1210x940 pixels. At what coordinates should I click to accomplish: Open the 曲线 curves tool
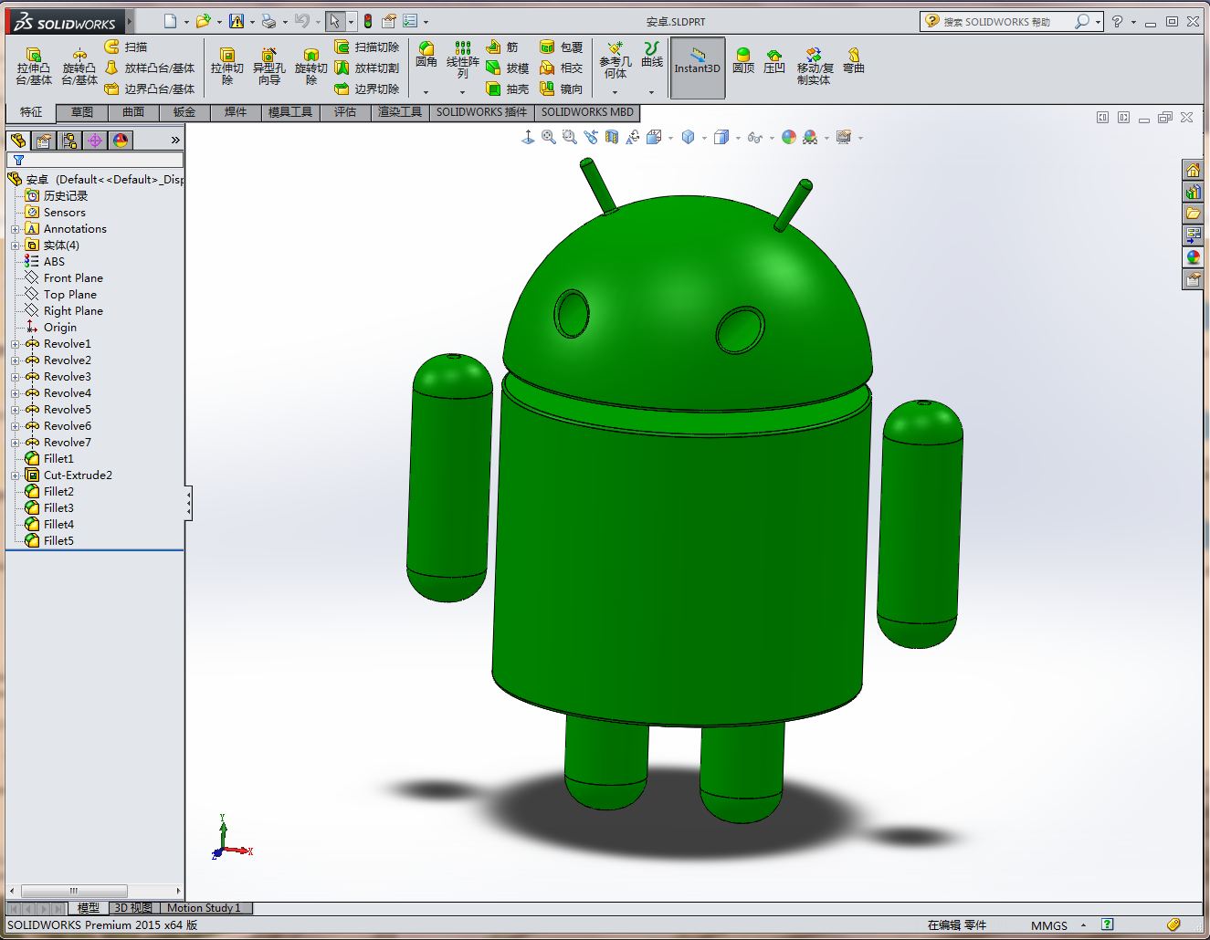click(x=652, y=55)
